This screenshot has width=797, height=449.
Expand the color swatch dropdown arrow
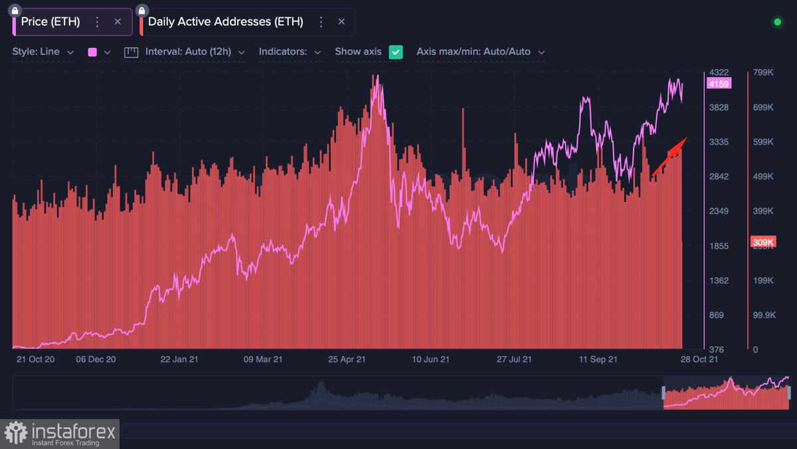pos(107,52)
